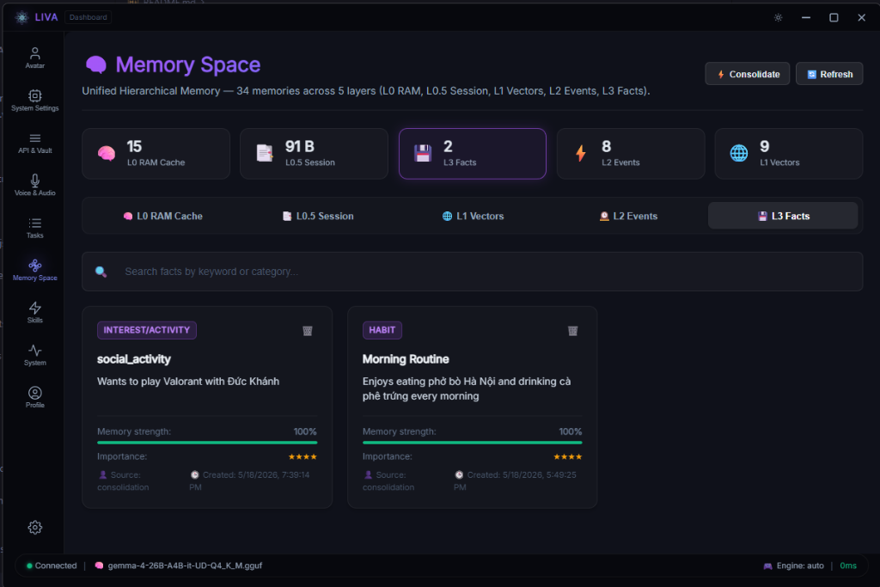
Task: Click the gear icon at sidebar bottom
Action: [34, 528]
